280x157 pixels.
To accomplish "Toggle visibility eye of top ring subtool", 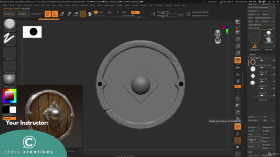I will tap(274, 61).
